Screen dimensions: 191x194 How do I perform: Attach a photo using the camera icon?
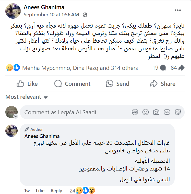pyautogui.click(x=156, y=112)
